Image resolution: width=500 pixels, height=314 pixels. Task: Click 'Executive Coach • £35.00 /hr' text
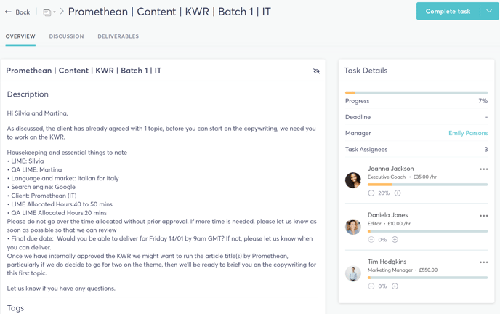coord(402,177)
